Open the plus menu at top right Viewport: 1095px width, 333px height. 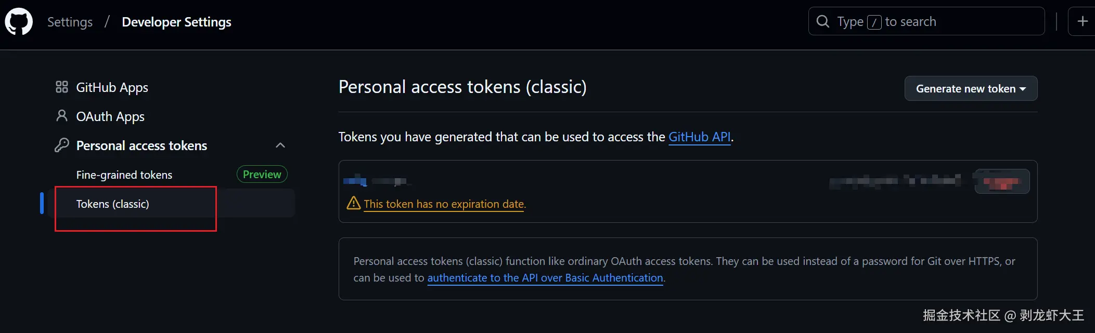1083,21
